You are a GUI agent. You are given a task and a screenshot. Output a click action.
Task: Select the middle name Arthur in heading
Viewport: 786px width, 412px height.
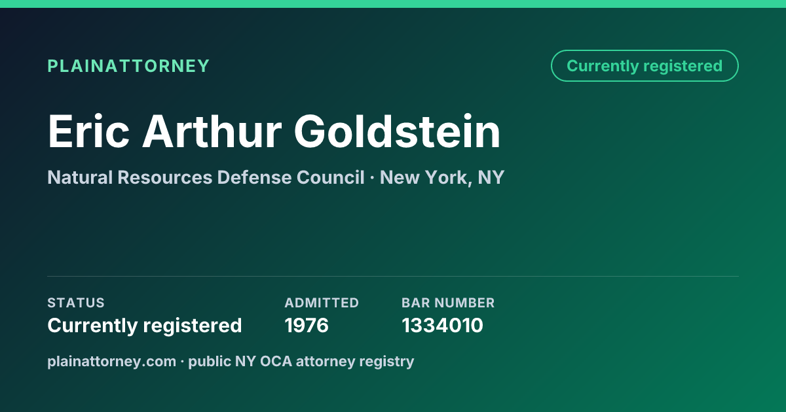click(212, 131)
